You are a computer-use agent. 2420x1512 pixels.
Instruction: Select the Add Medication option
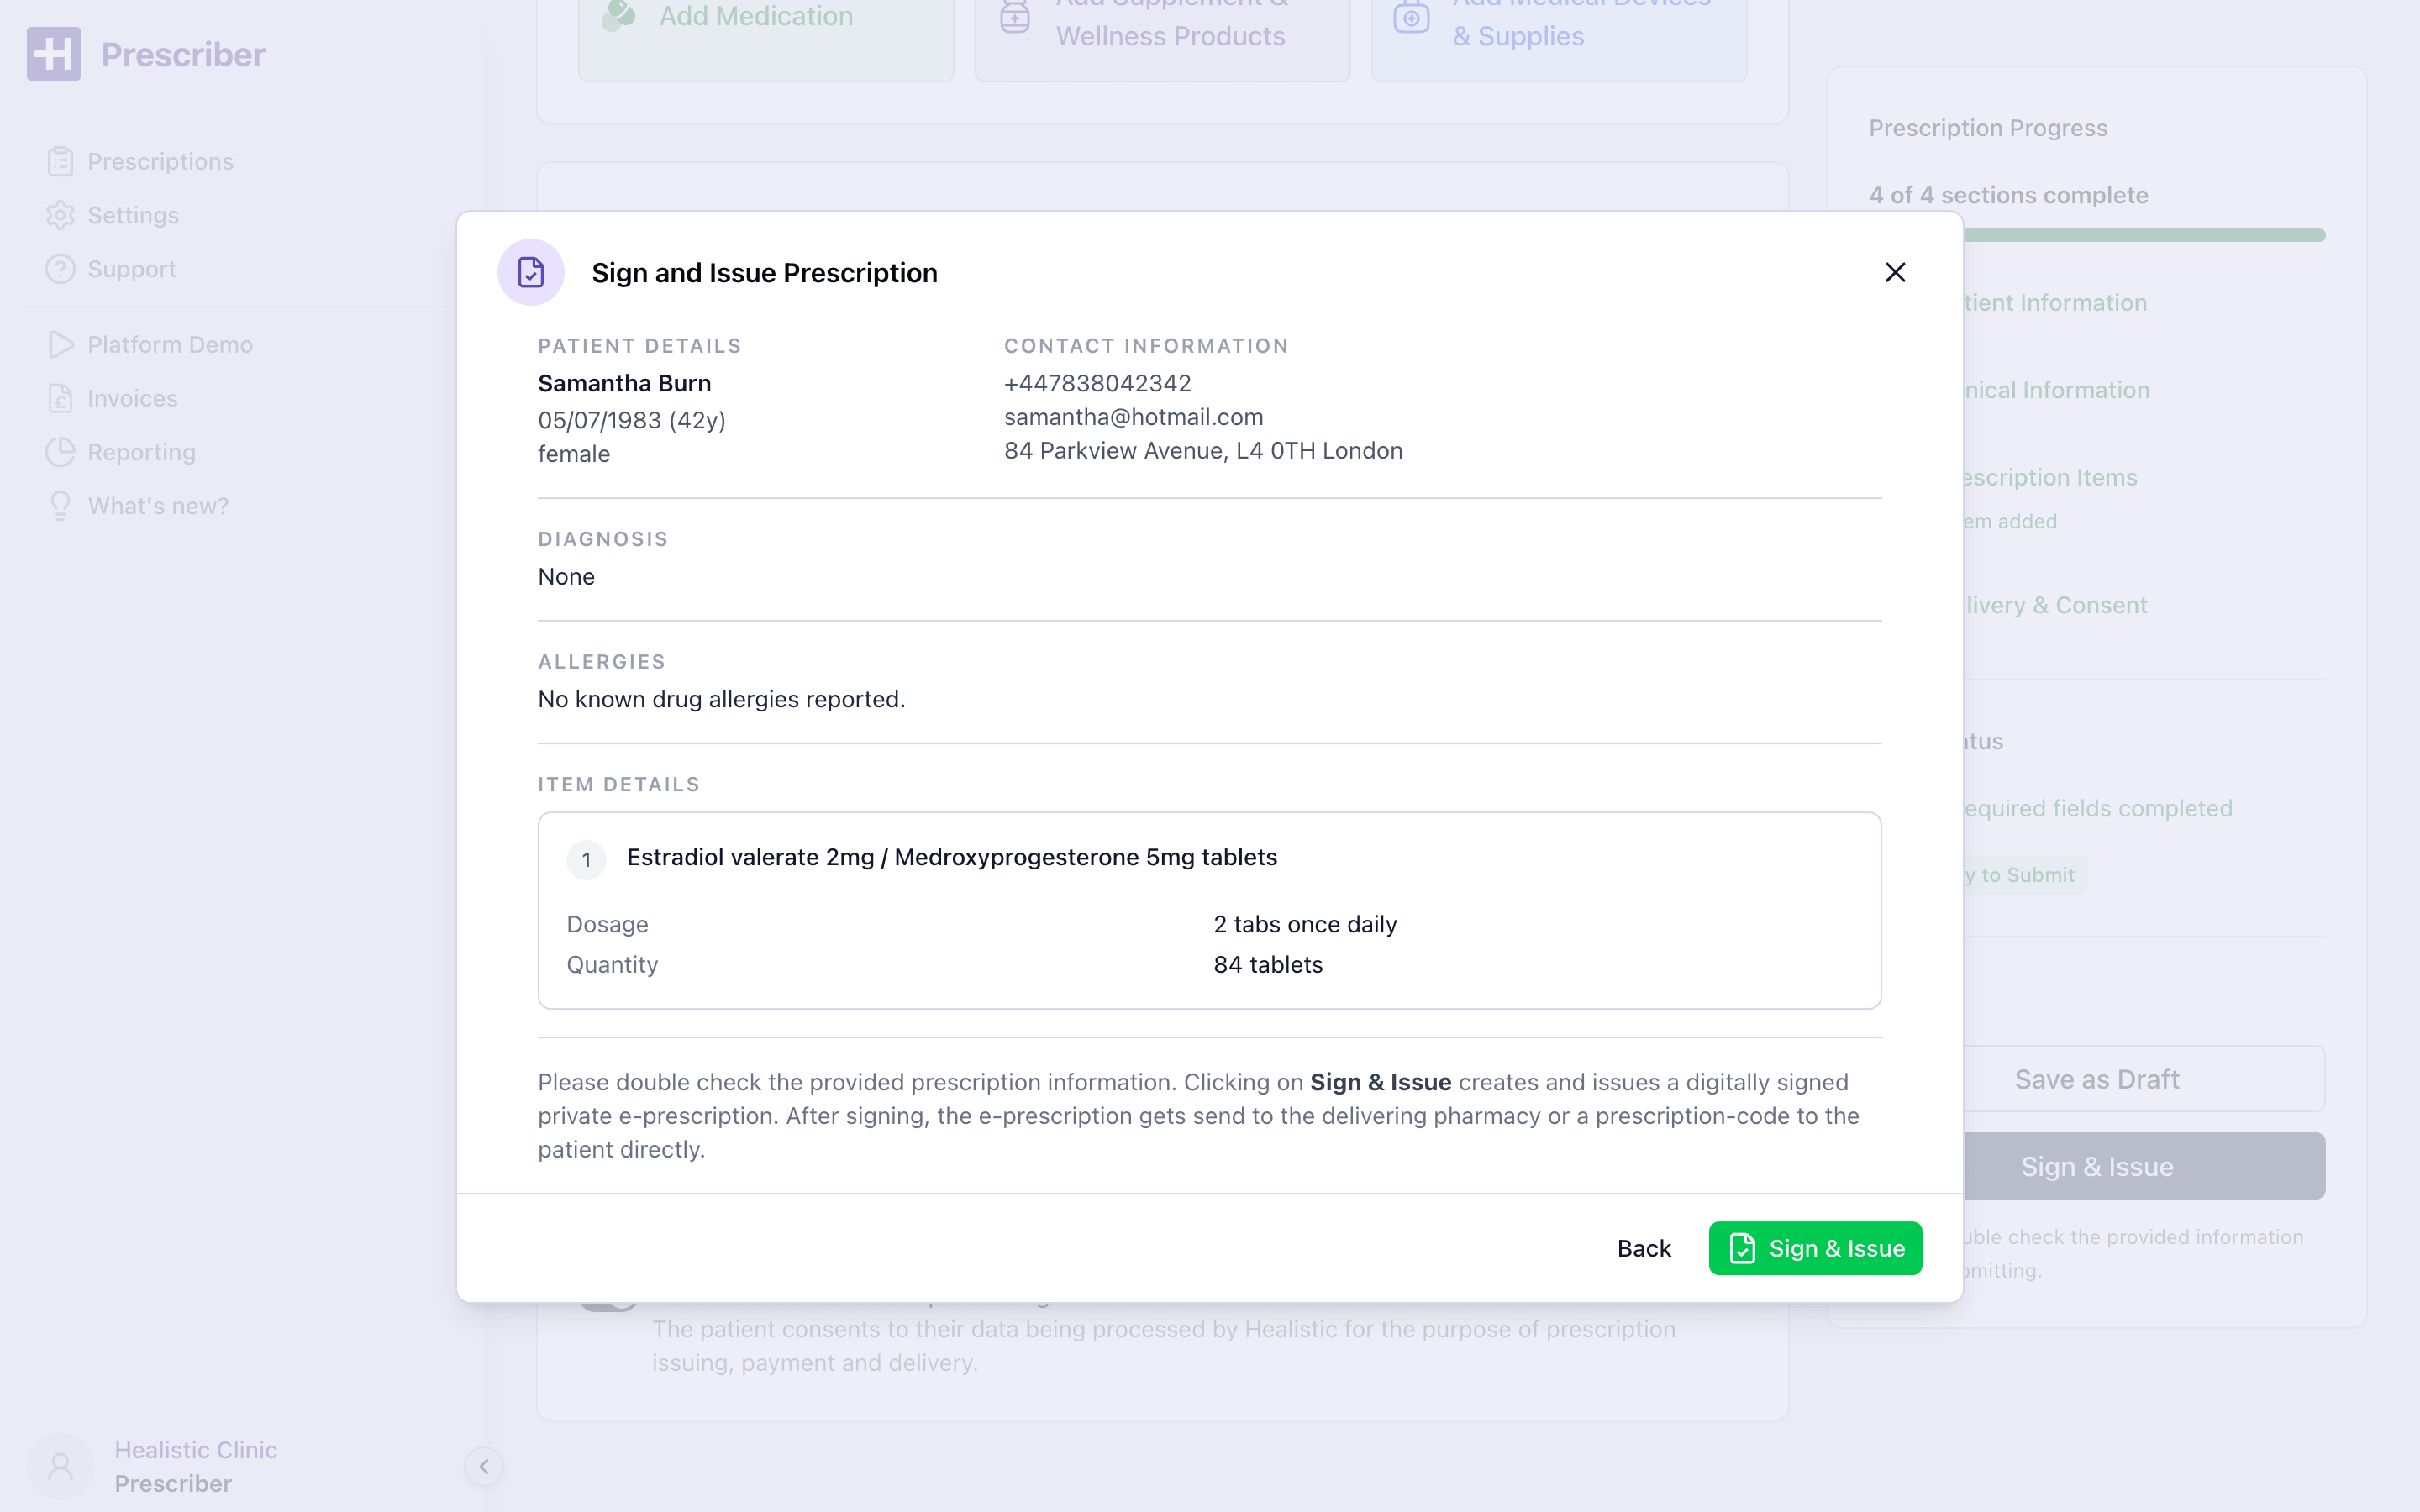click(x=766, y=30)
